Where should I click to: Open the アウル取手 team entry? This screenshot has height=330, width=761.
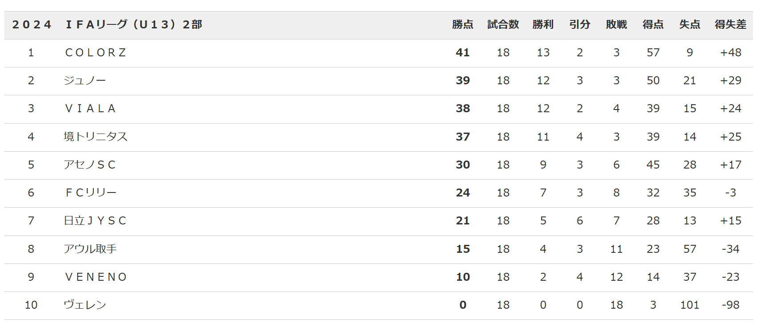click(x=90, y=249)
